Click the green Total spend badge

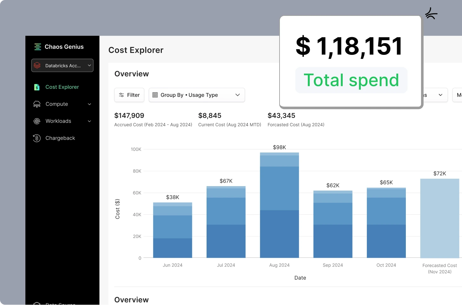click(x=351, y=80)
